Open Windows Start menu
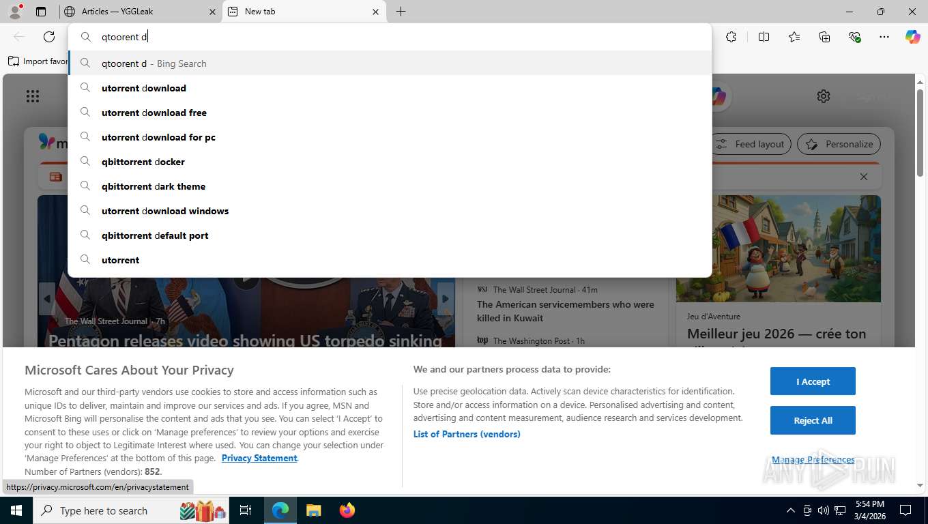 click(16, 510)
